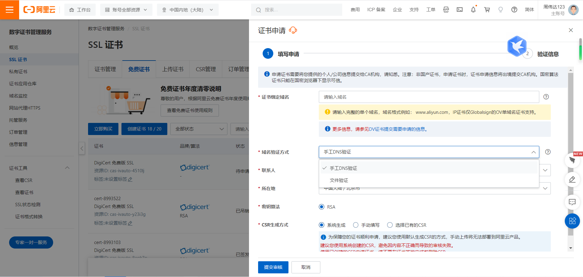The image size is (583, 277).
Task: Click the lightbulb tips icon
Action: [501, 10]
